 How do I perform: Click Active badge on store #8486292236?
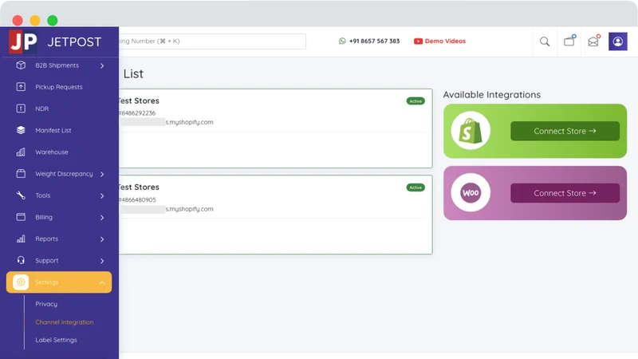point(415,101)
